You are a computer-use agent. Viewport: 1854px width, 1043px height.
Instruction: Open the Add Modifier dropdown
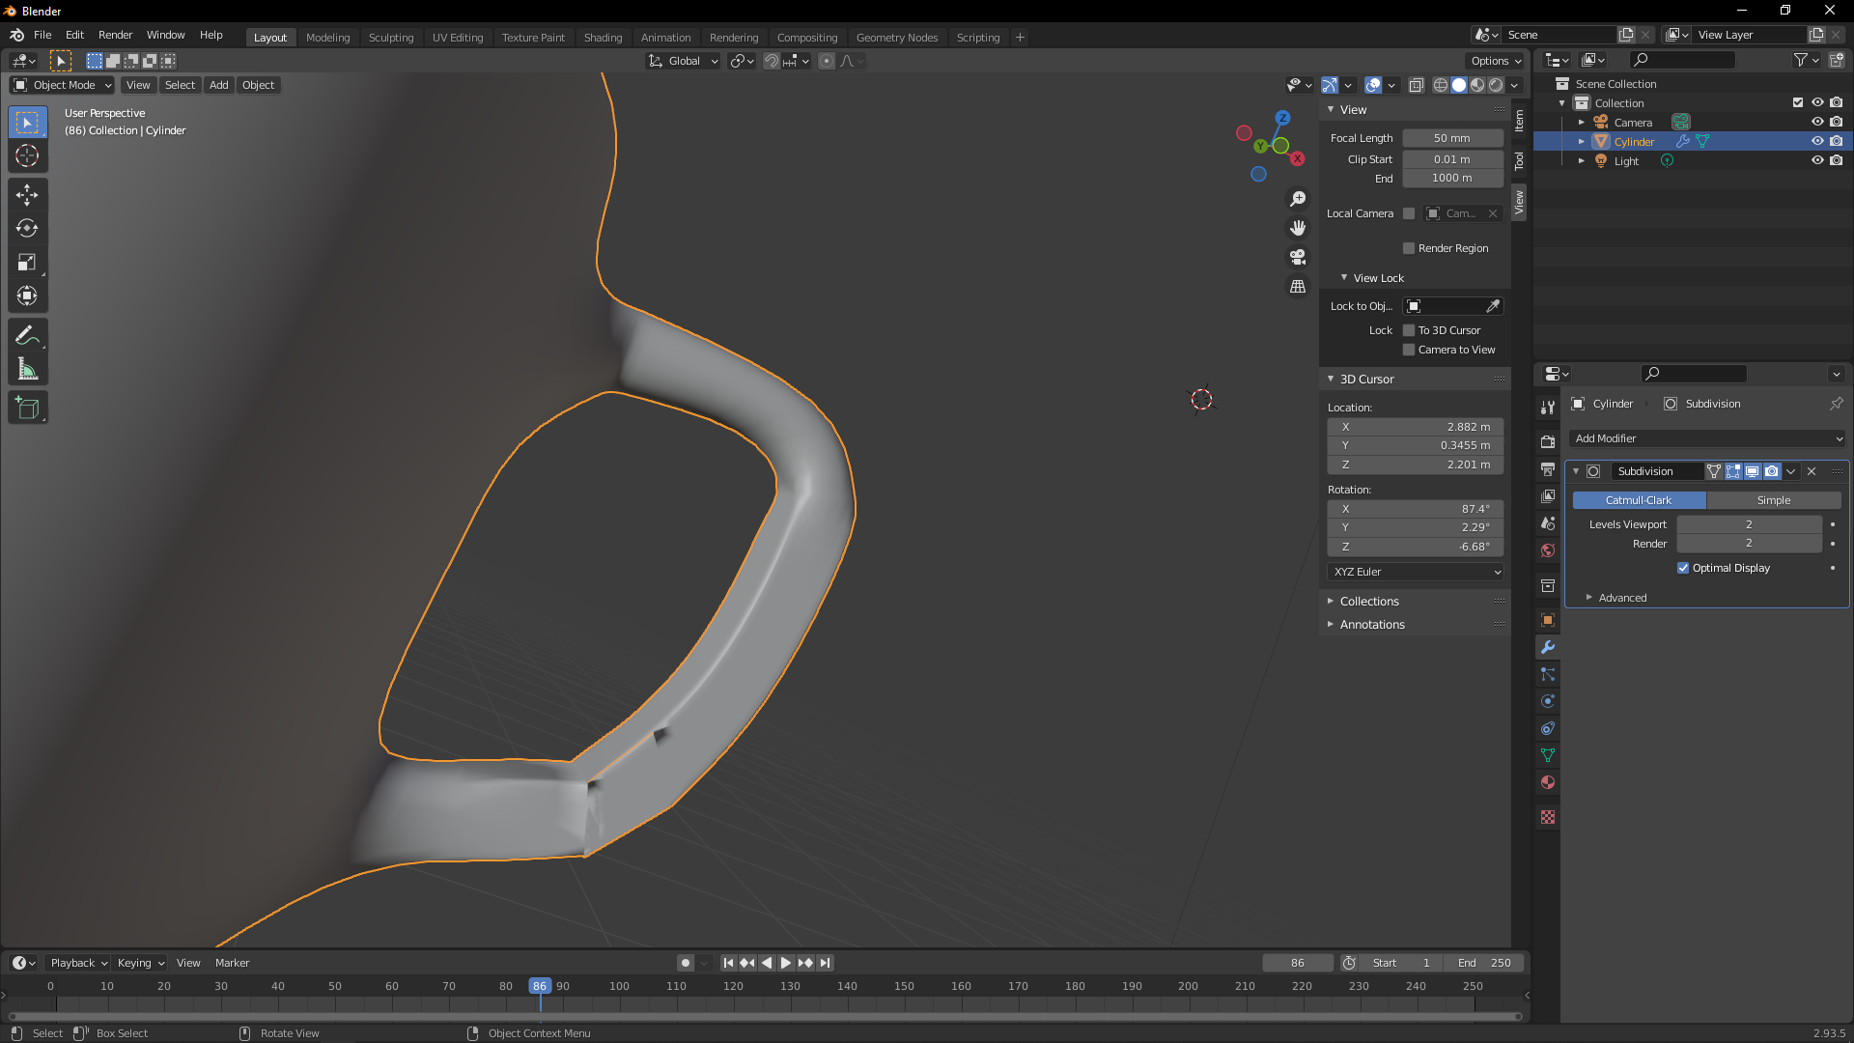tap(1706, 438)
